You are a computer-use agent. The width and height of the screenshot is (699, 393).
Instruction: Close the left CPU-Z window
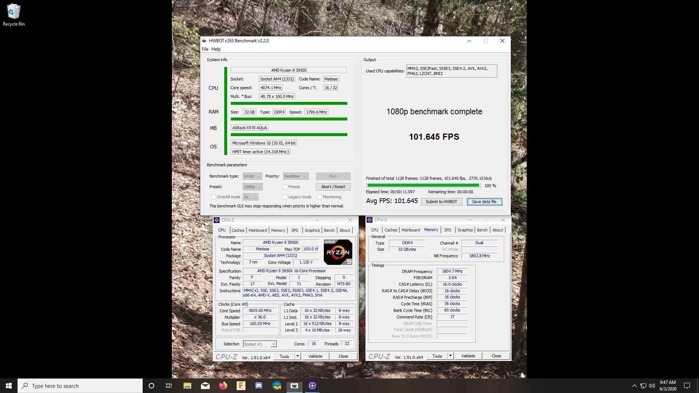click(x=350, y=220)
